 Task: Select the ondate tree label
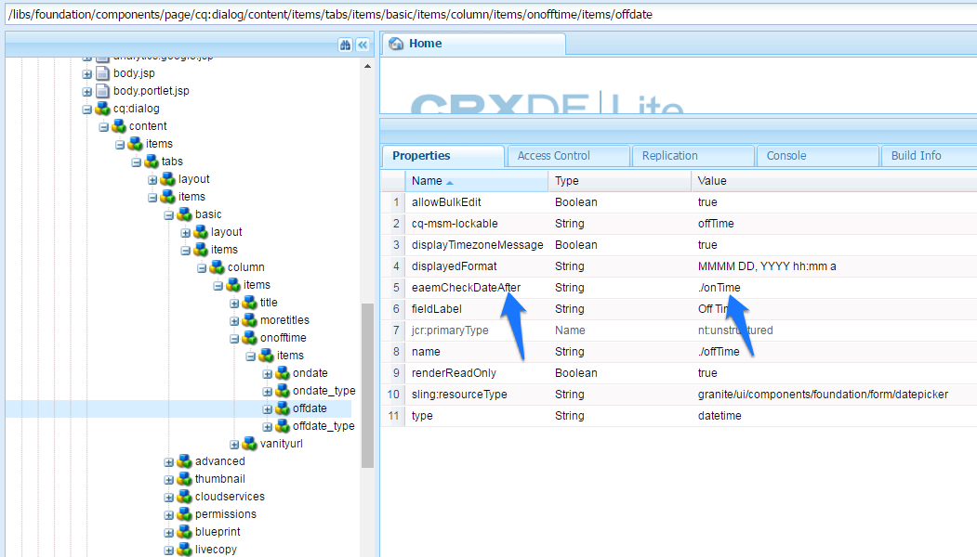coord(310,373)
